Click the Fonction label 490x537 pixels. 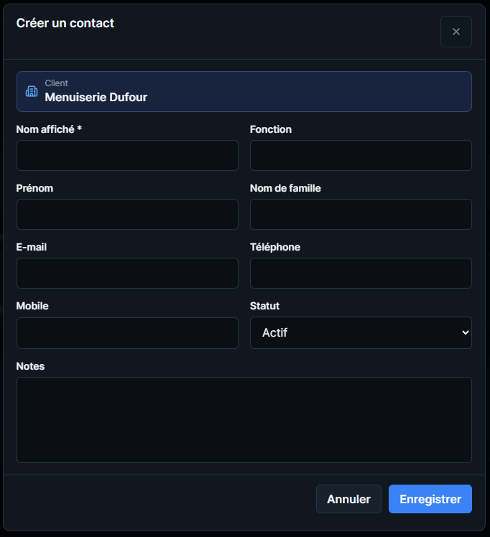271,129
